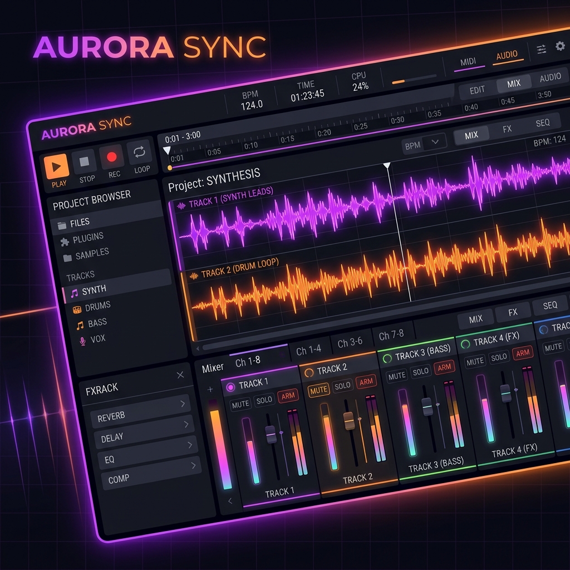Solo Track 2 in the mixer
This screenshot has width=570, height=570.
point(342,386)
